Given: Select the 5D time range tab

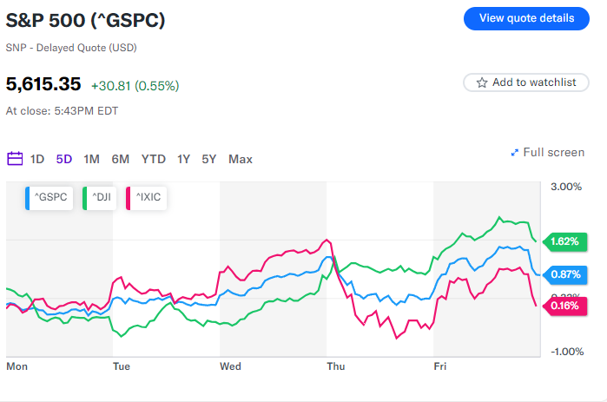Looking at the screenshot, I should [64, 159].
